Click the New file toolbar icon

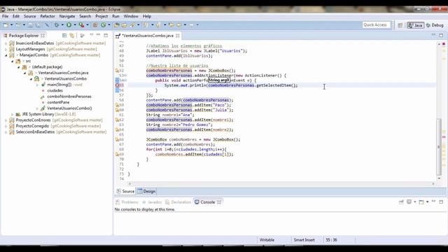pyautogui.click(x=6, y=25)
